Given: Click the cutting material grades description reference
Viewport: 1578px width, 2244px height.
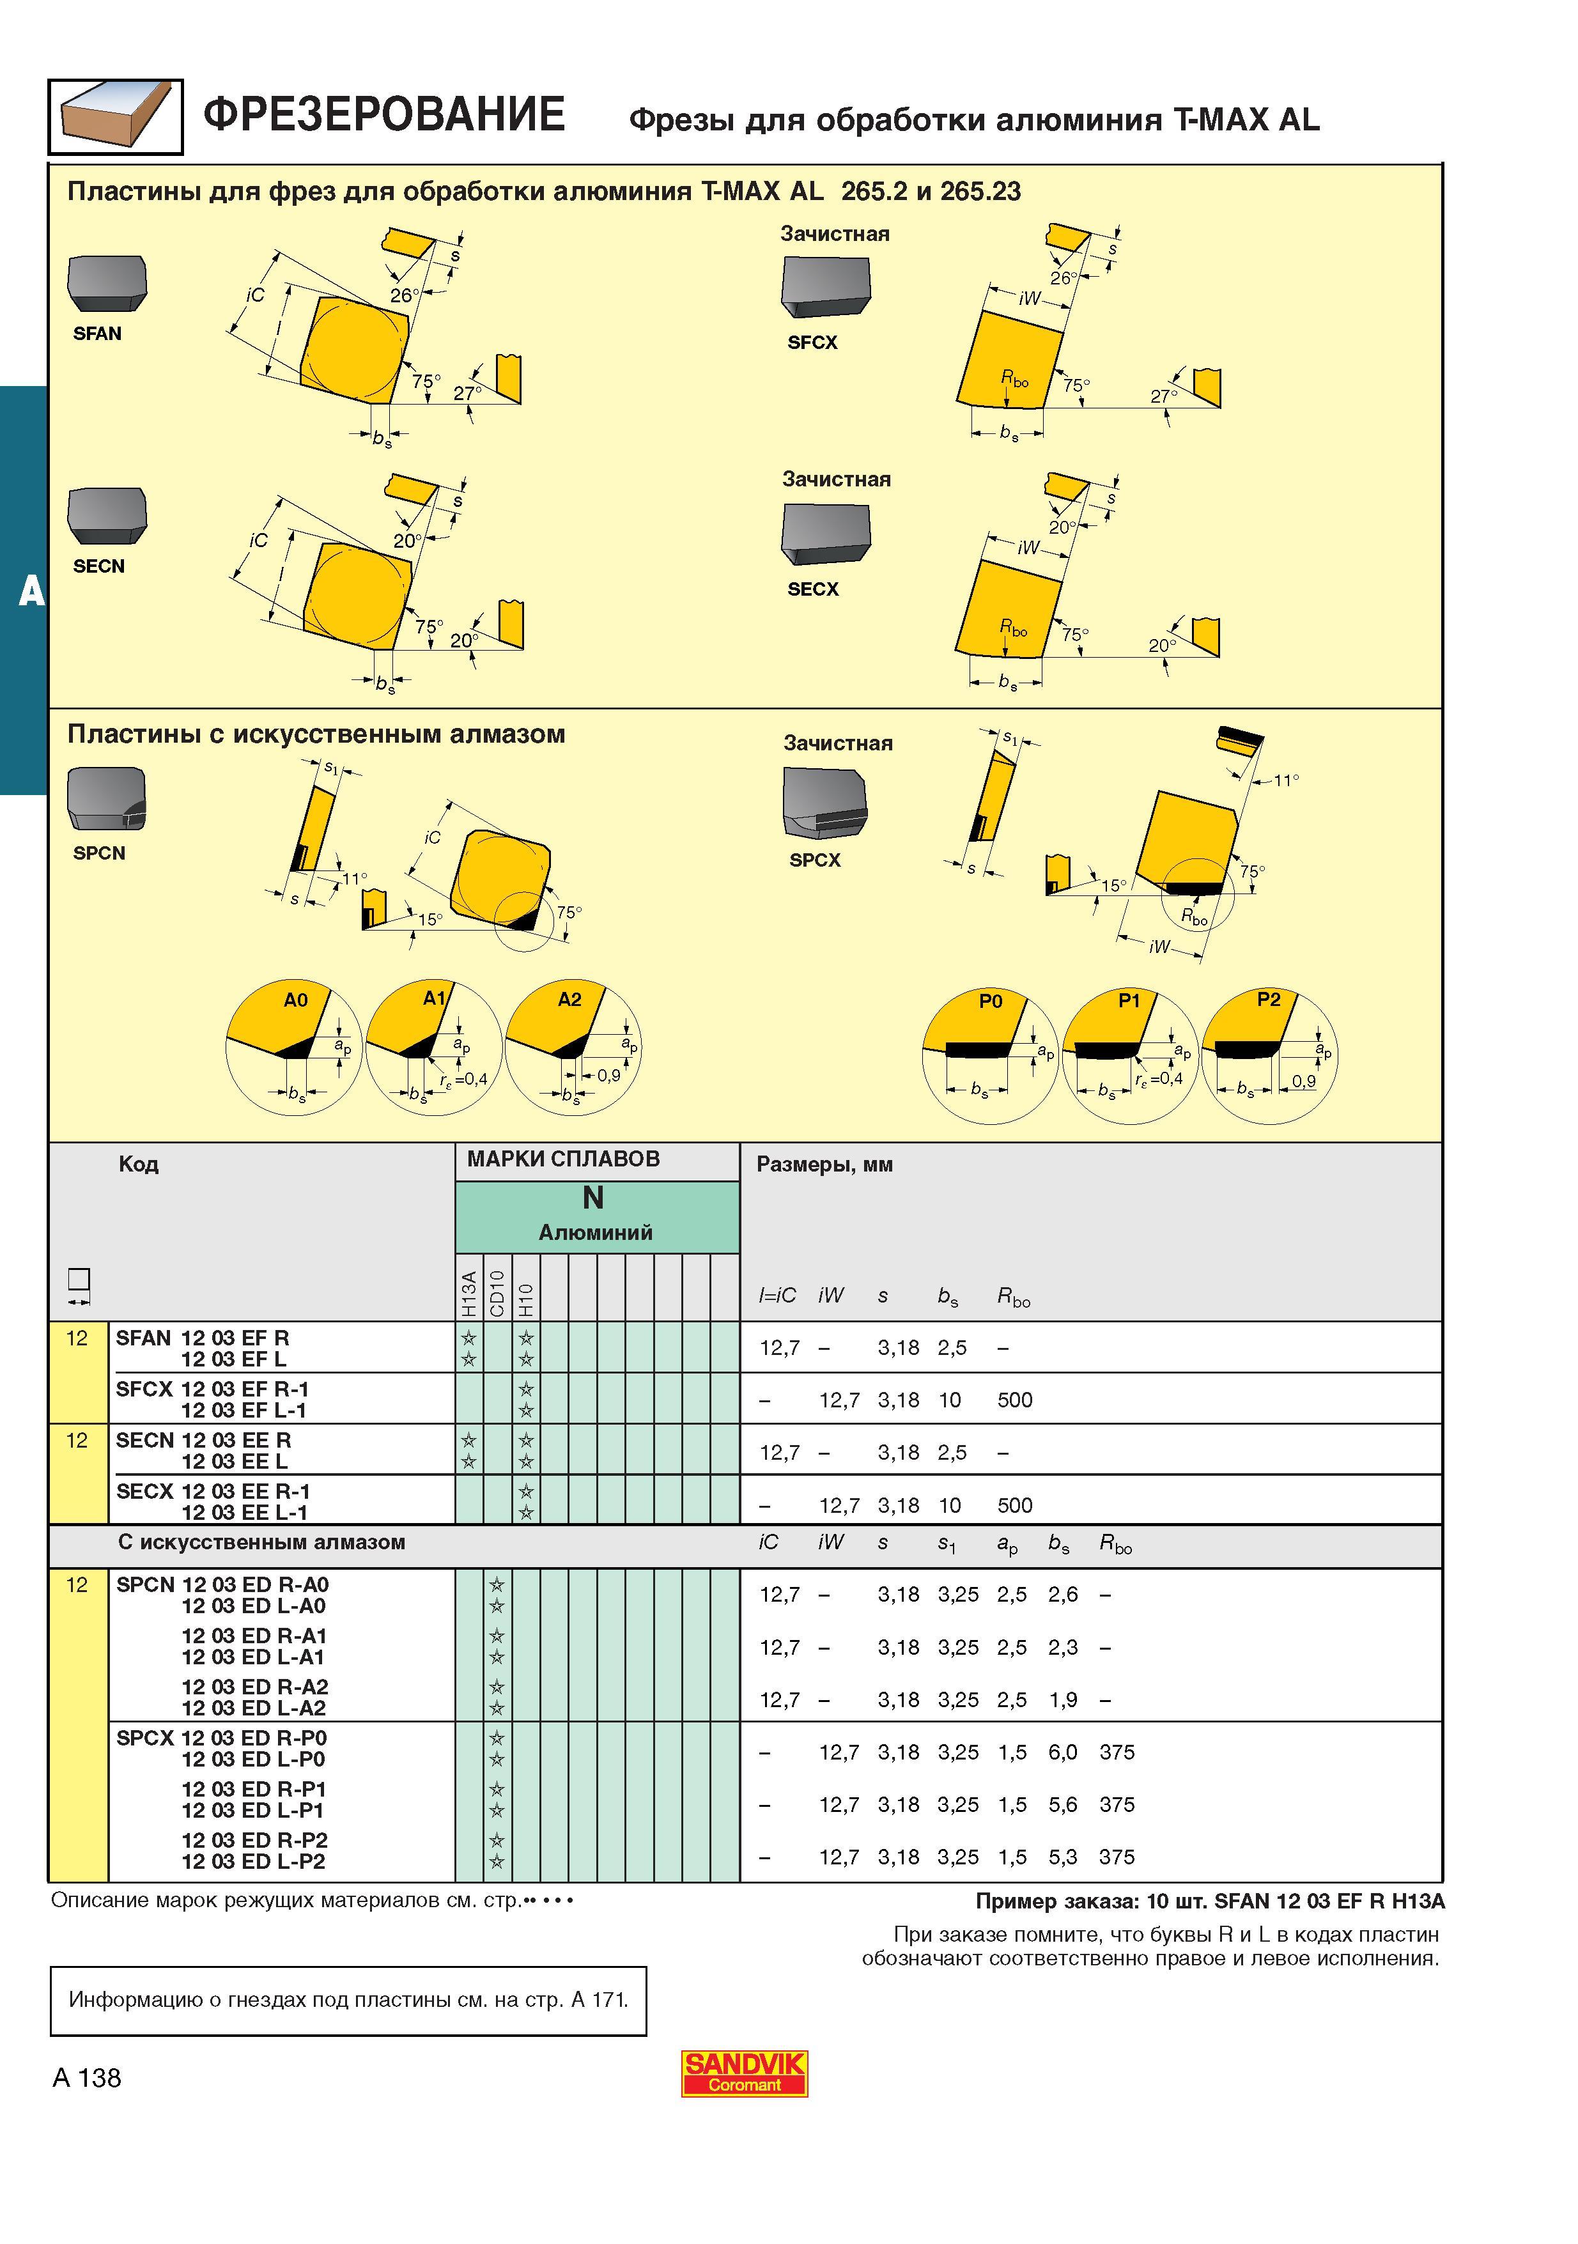Looking at the screenshot, I should coord(312,1901).
